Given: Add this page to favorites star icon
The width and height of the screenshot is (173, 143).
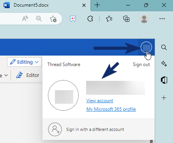Looking at the screenshot, I should [53, 19].
